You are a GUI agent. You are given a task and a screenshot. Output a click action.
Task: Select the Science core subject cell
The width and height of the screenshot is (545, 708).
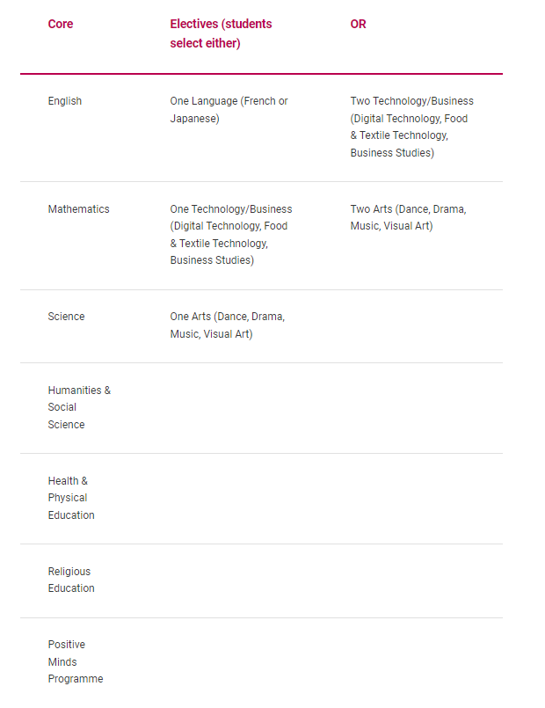[x=66, y=317]
